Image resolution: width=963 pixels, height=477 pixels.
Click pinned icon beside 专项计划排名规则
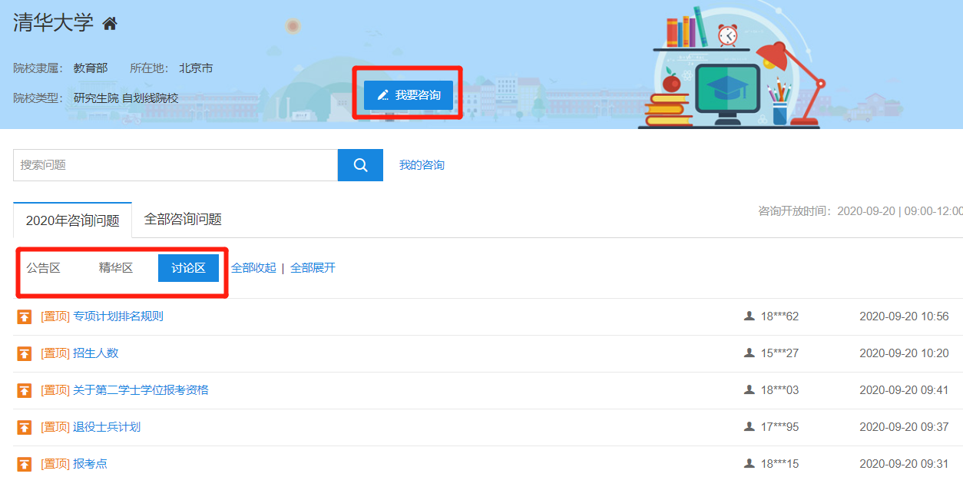tap(25, 316)
